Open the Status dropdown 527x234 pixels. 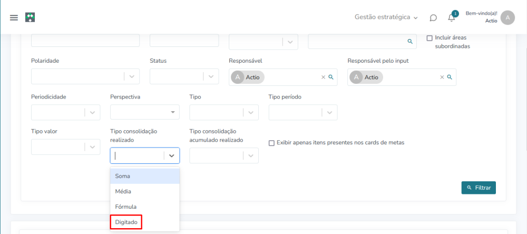pyautogui.click(x=211, y=76)
